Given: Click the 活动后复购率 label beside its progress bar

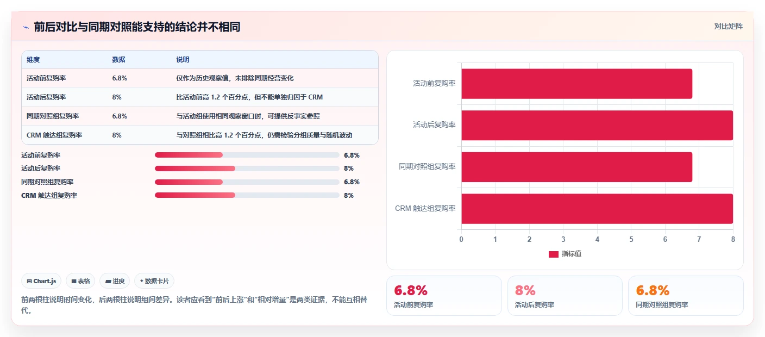Looking at the screenshot, I should pyautogui.click(x=41, y=168).
